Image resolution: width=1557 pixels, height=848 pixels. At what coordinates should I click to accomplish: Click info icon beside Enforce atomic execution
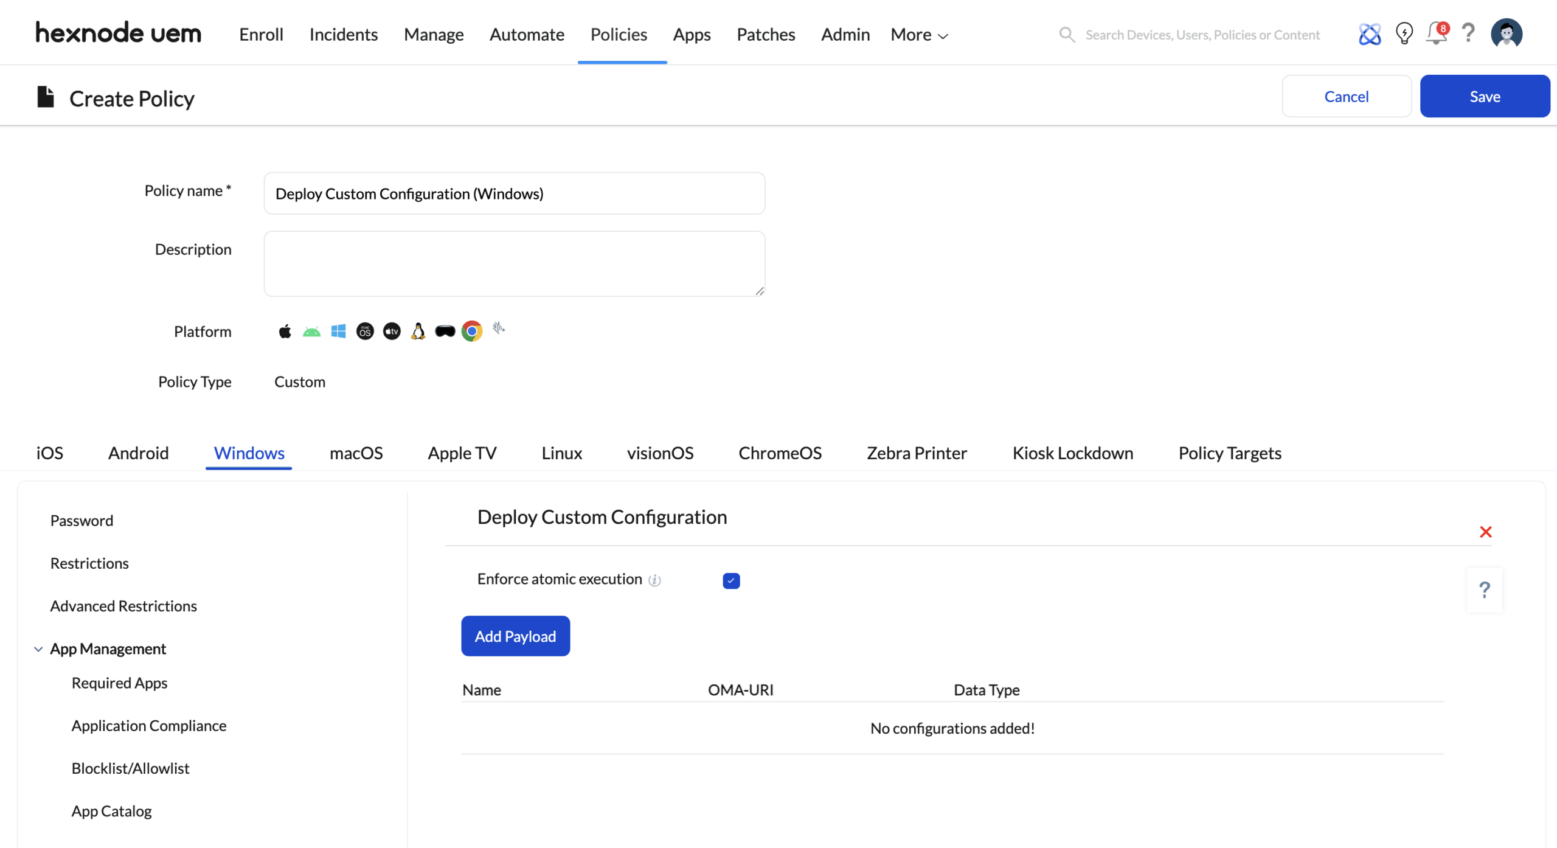click(654, 580)
